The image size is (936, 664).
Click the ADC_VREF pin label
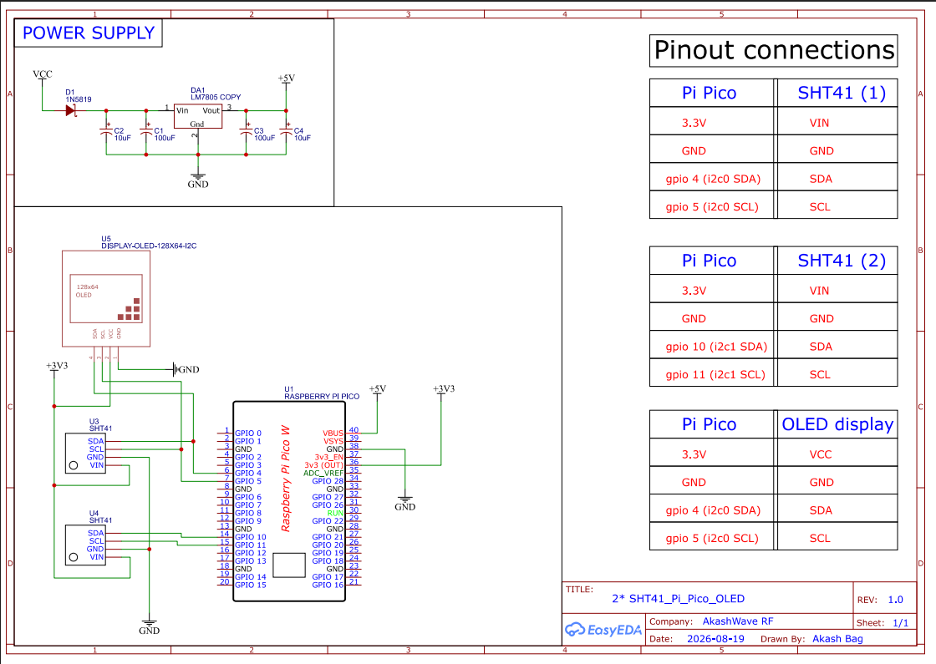(x=323, y=473)
